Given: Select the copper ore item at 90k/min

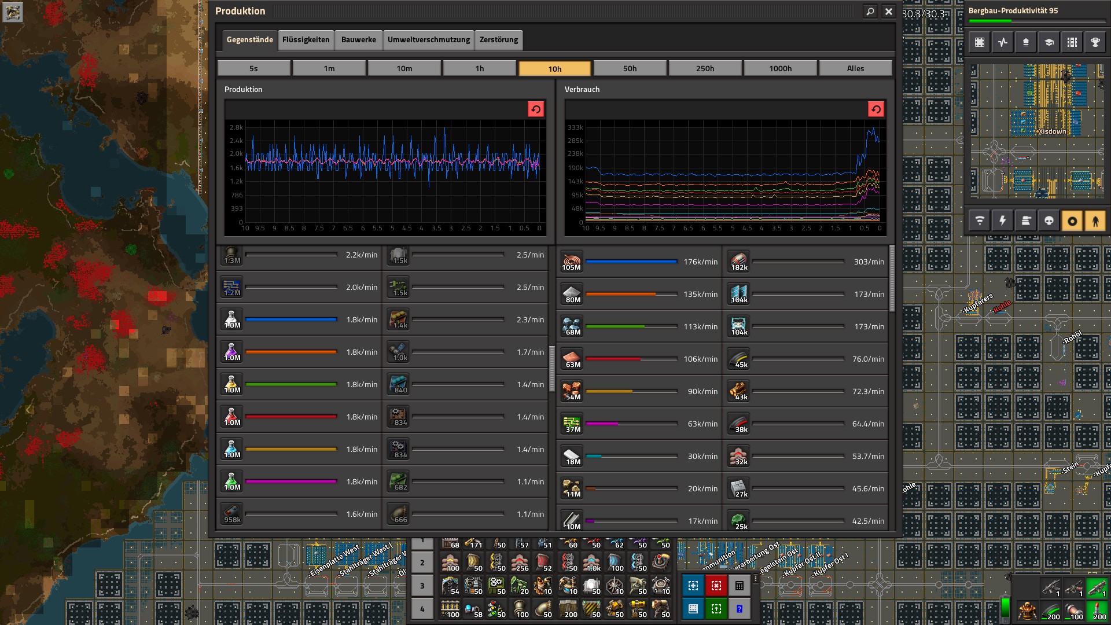Looking at the screenshot, I should (571, 391).
